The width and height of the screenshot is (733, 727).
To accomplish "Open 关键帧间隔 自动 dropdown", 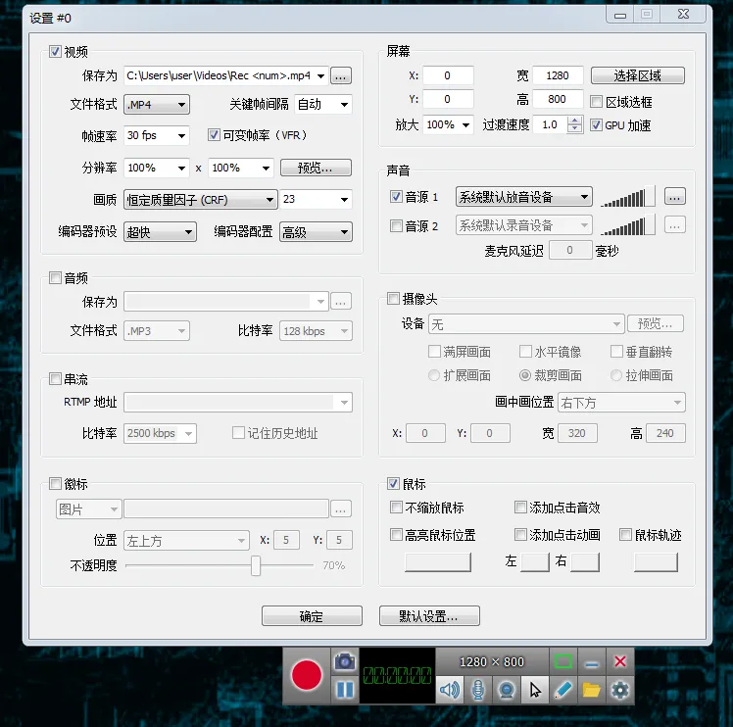I will 323,104.
